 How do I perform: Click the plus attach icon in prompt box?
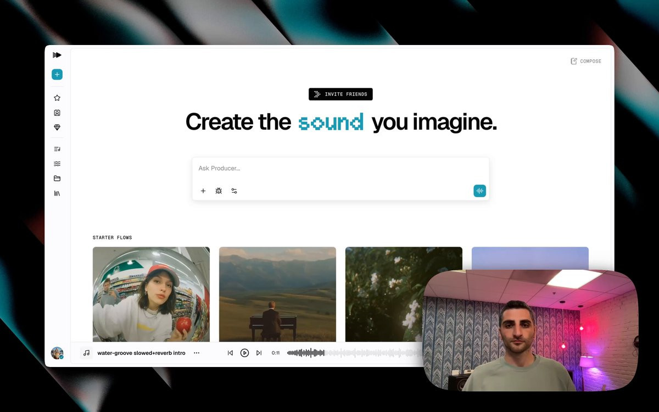(x=203, y=191)
